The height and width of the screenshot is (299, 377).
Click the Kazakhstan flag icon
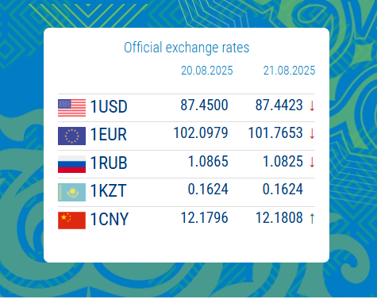coord(71,192)
